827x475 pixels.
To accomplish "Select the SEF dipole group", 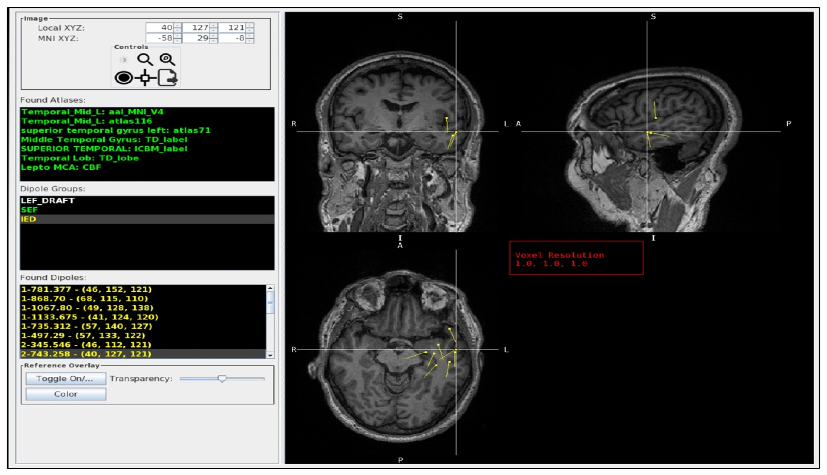I will [29, 210].
